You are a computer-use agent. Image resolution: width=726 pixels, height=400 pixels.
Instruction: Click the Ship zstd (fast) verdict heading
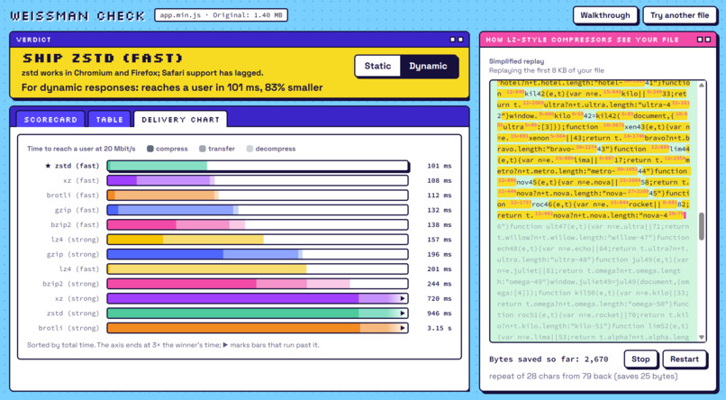(103, 59)
